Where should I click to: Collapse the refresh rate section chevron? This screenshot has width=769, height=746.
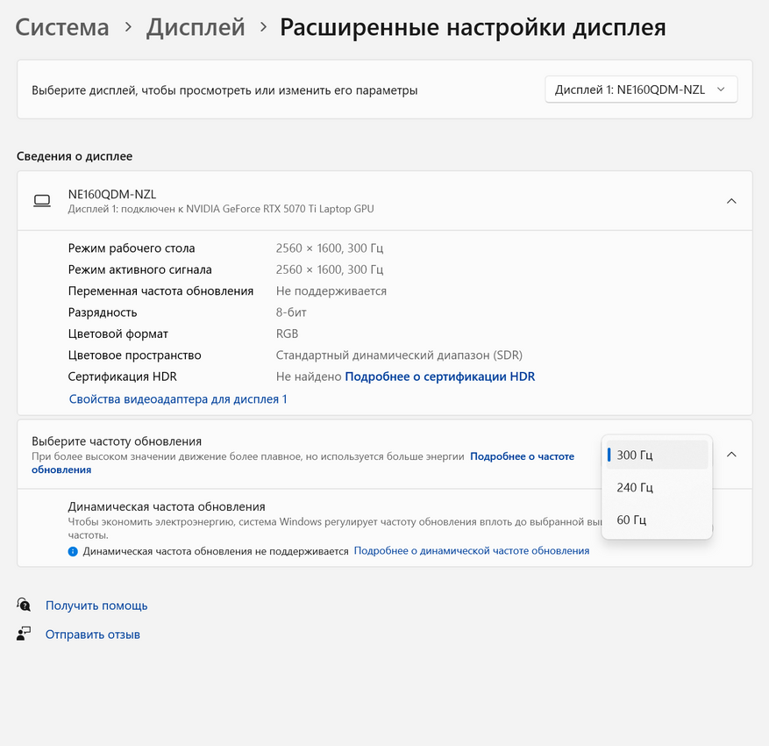pos(731,454)
